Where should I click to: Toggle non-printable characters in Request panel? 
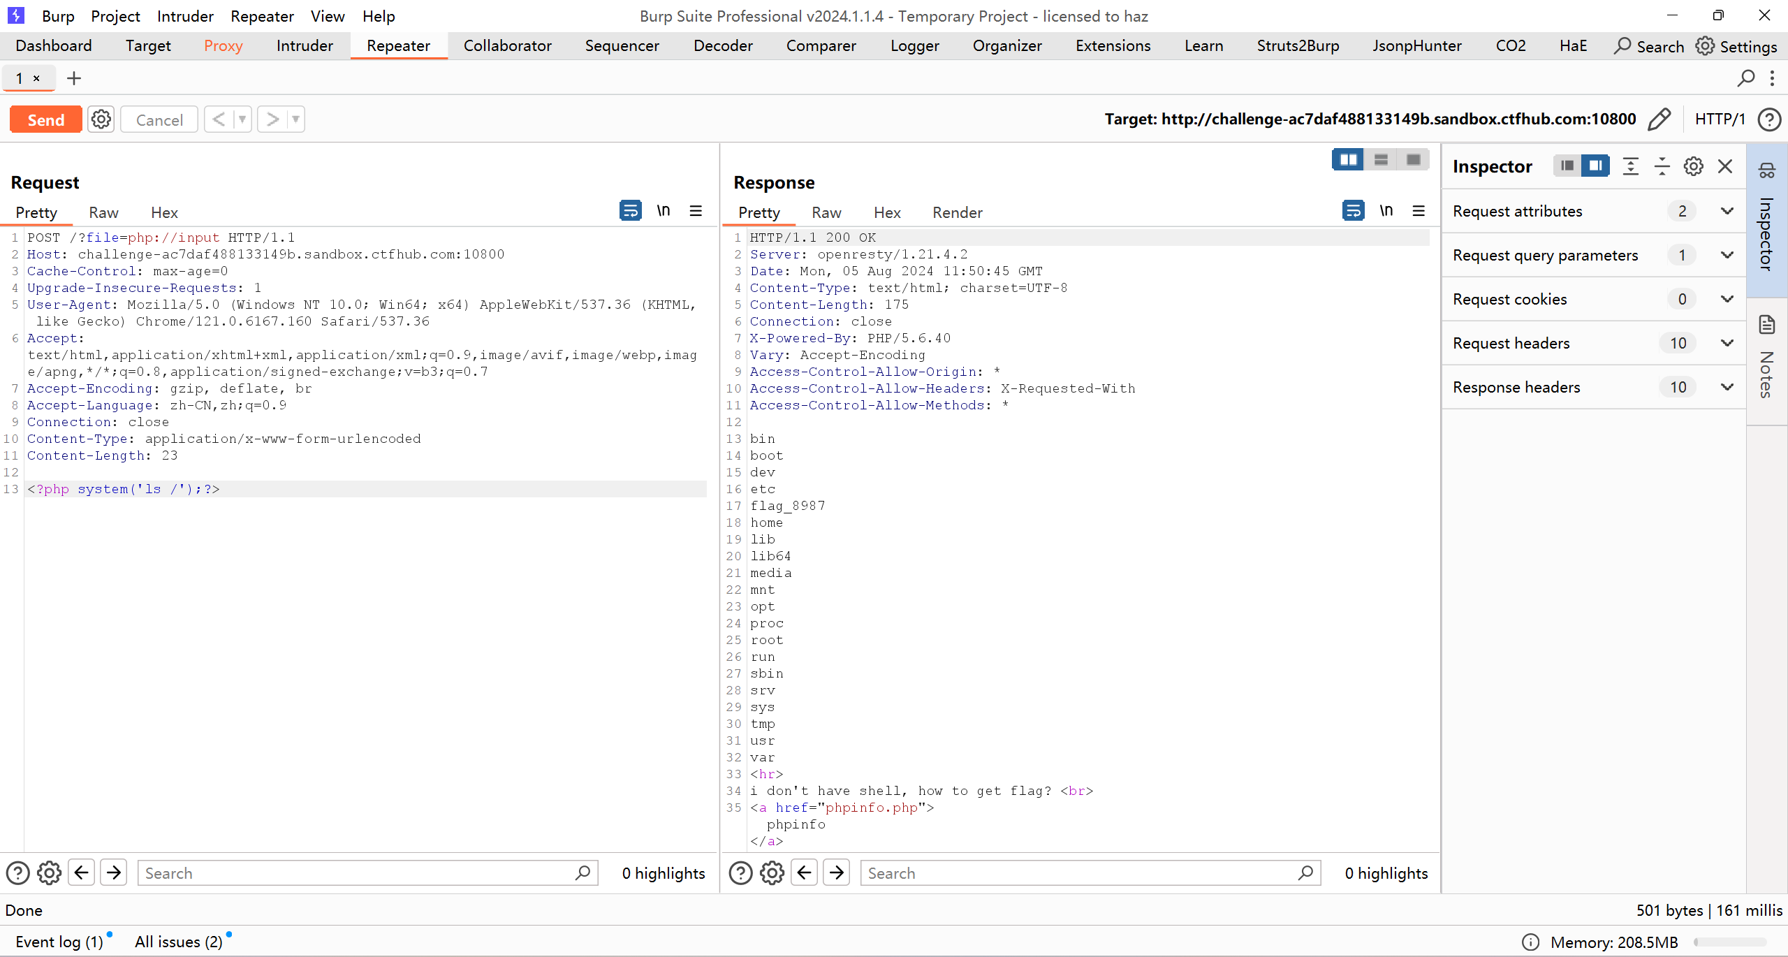[x=664, y=210]
